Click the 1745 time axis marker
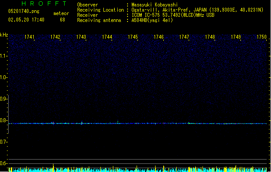Screen dimensions: 271x172 (x=133, y=37)
